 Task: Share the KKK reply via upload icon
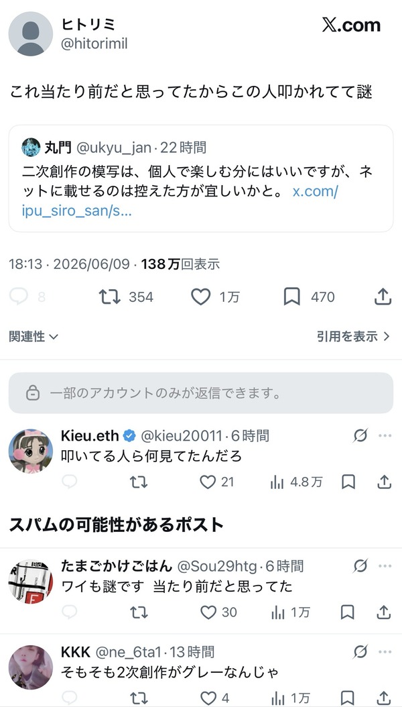[x=383, y=698]
